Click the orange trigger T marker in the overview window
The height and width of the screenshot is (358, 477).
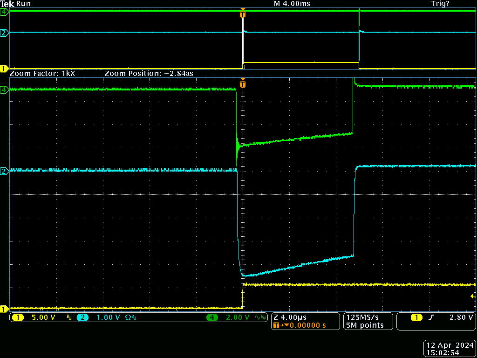click(242, 14)
